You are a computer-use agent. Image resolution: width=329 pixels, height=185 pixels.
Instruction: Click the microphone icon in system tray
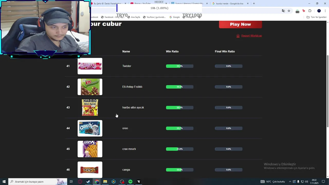point(298,182)
